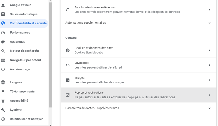
Task: Expand Paramètres de contenu supplémentaires
Action: tap(209, 108)
